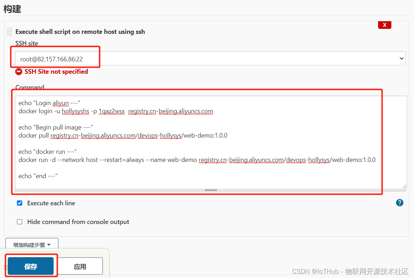Open the help icon beside Execute each line
The width and height of the screenshot is (414, 278).
pos(400,203)
